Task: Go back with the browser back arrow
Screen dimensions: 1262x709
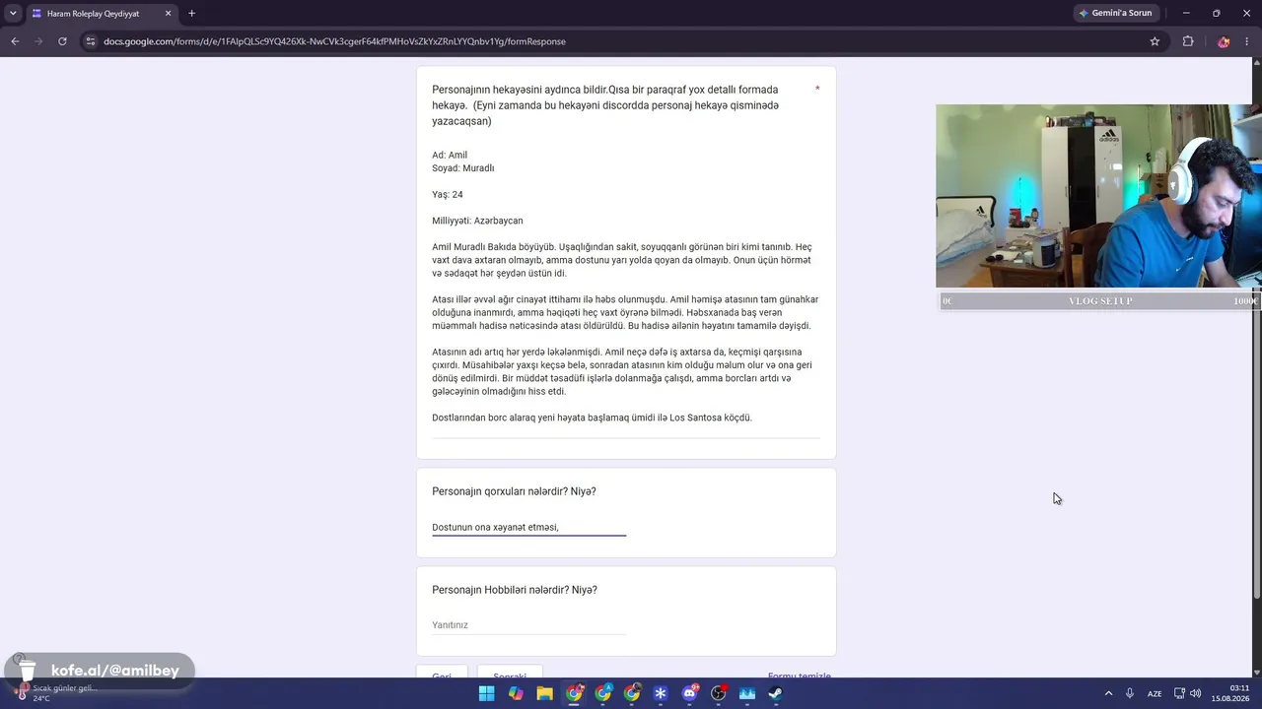Action: pyautogui.click(x=15, y=41)
